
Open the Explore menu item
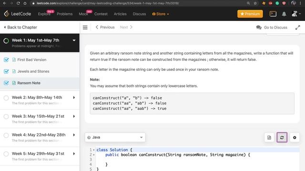click(44, 14)
